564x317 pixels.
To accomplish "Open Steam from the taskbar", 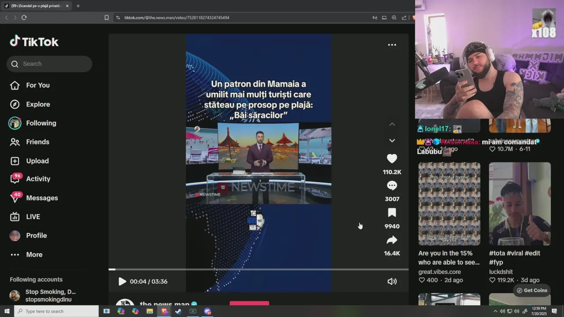I will [178, 311].
